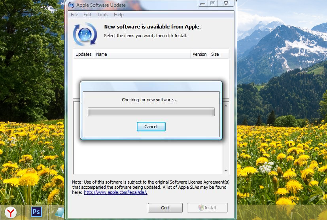Open the Help menu
This screenshot has height=220, width=327.
[x=119, y=15]
